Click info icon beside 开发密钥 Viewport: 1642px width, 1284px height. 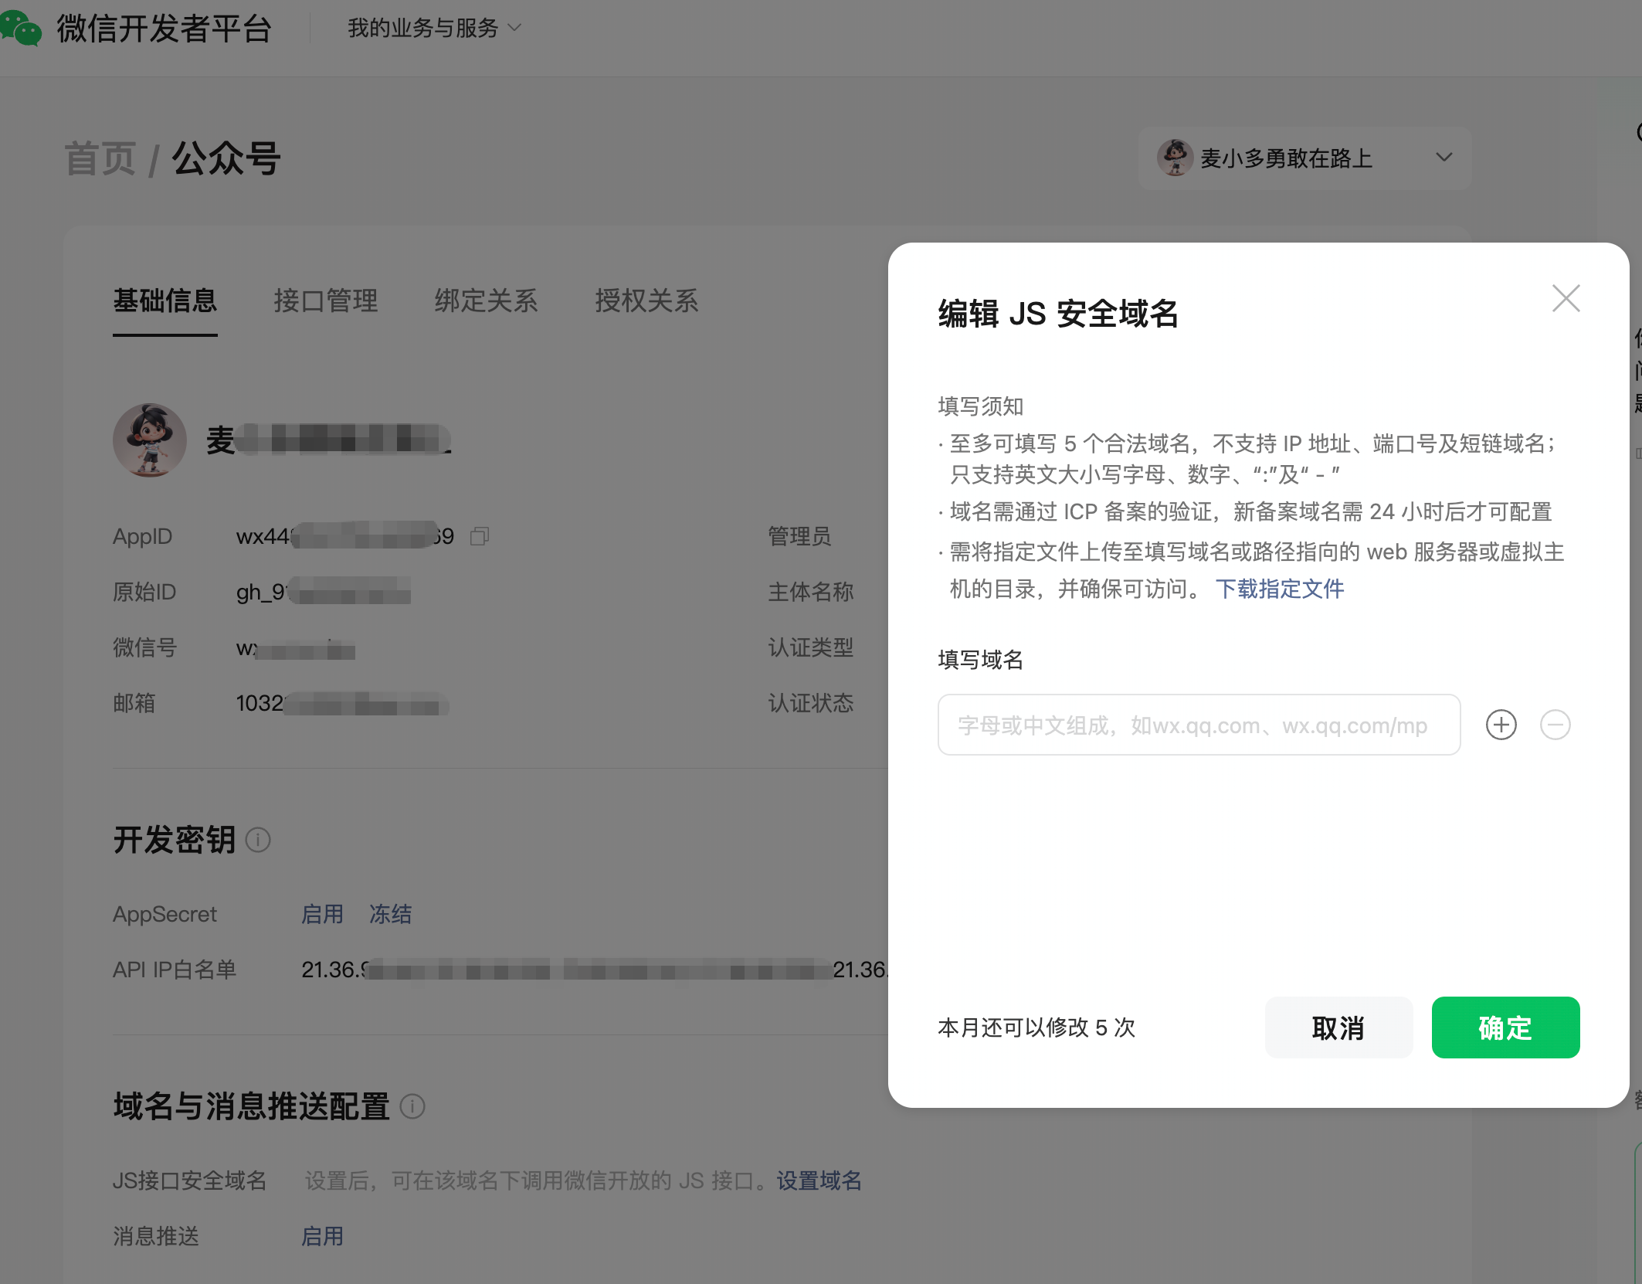(x=258, y=840)
